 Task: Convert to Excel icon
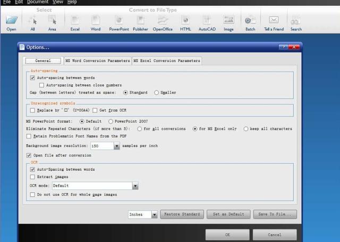[75, 20]
